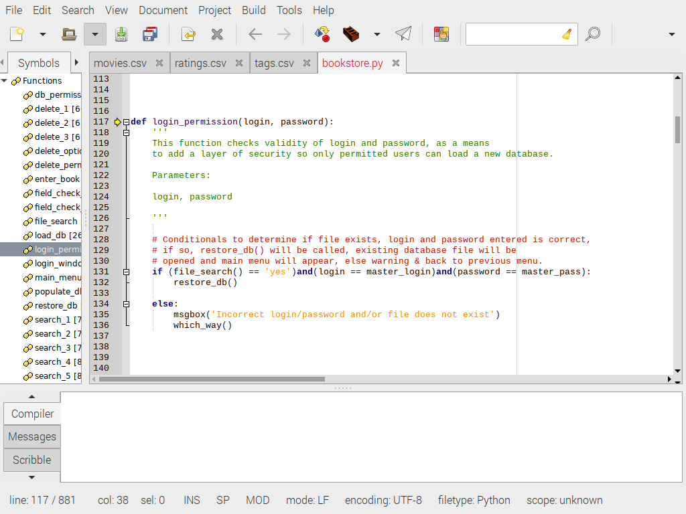
Task: Collapse the if-statement fold at line 131
Action: [x=126, y=272]
